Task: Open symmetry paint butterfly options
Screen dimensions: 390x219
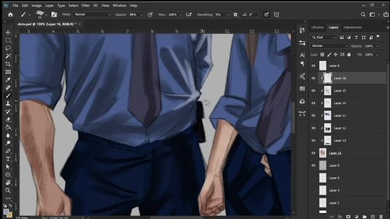Action: click(276, 15)
